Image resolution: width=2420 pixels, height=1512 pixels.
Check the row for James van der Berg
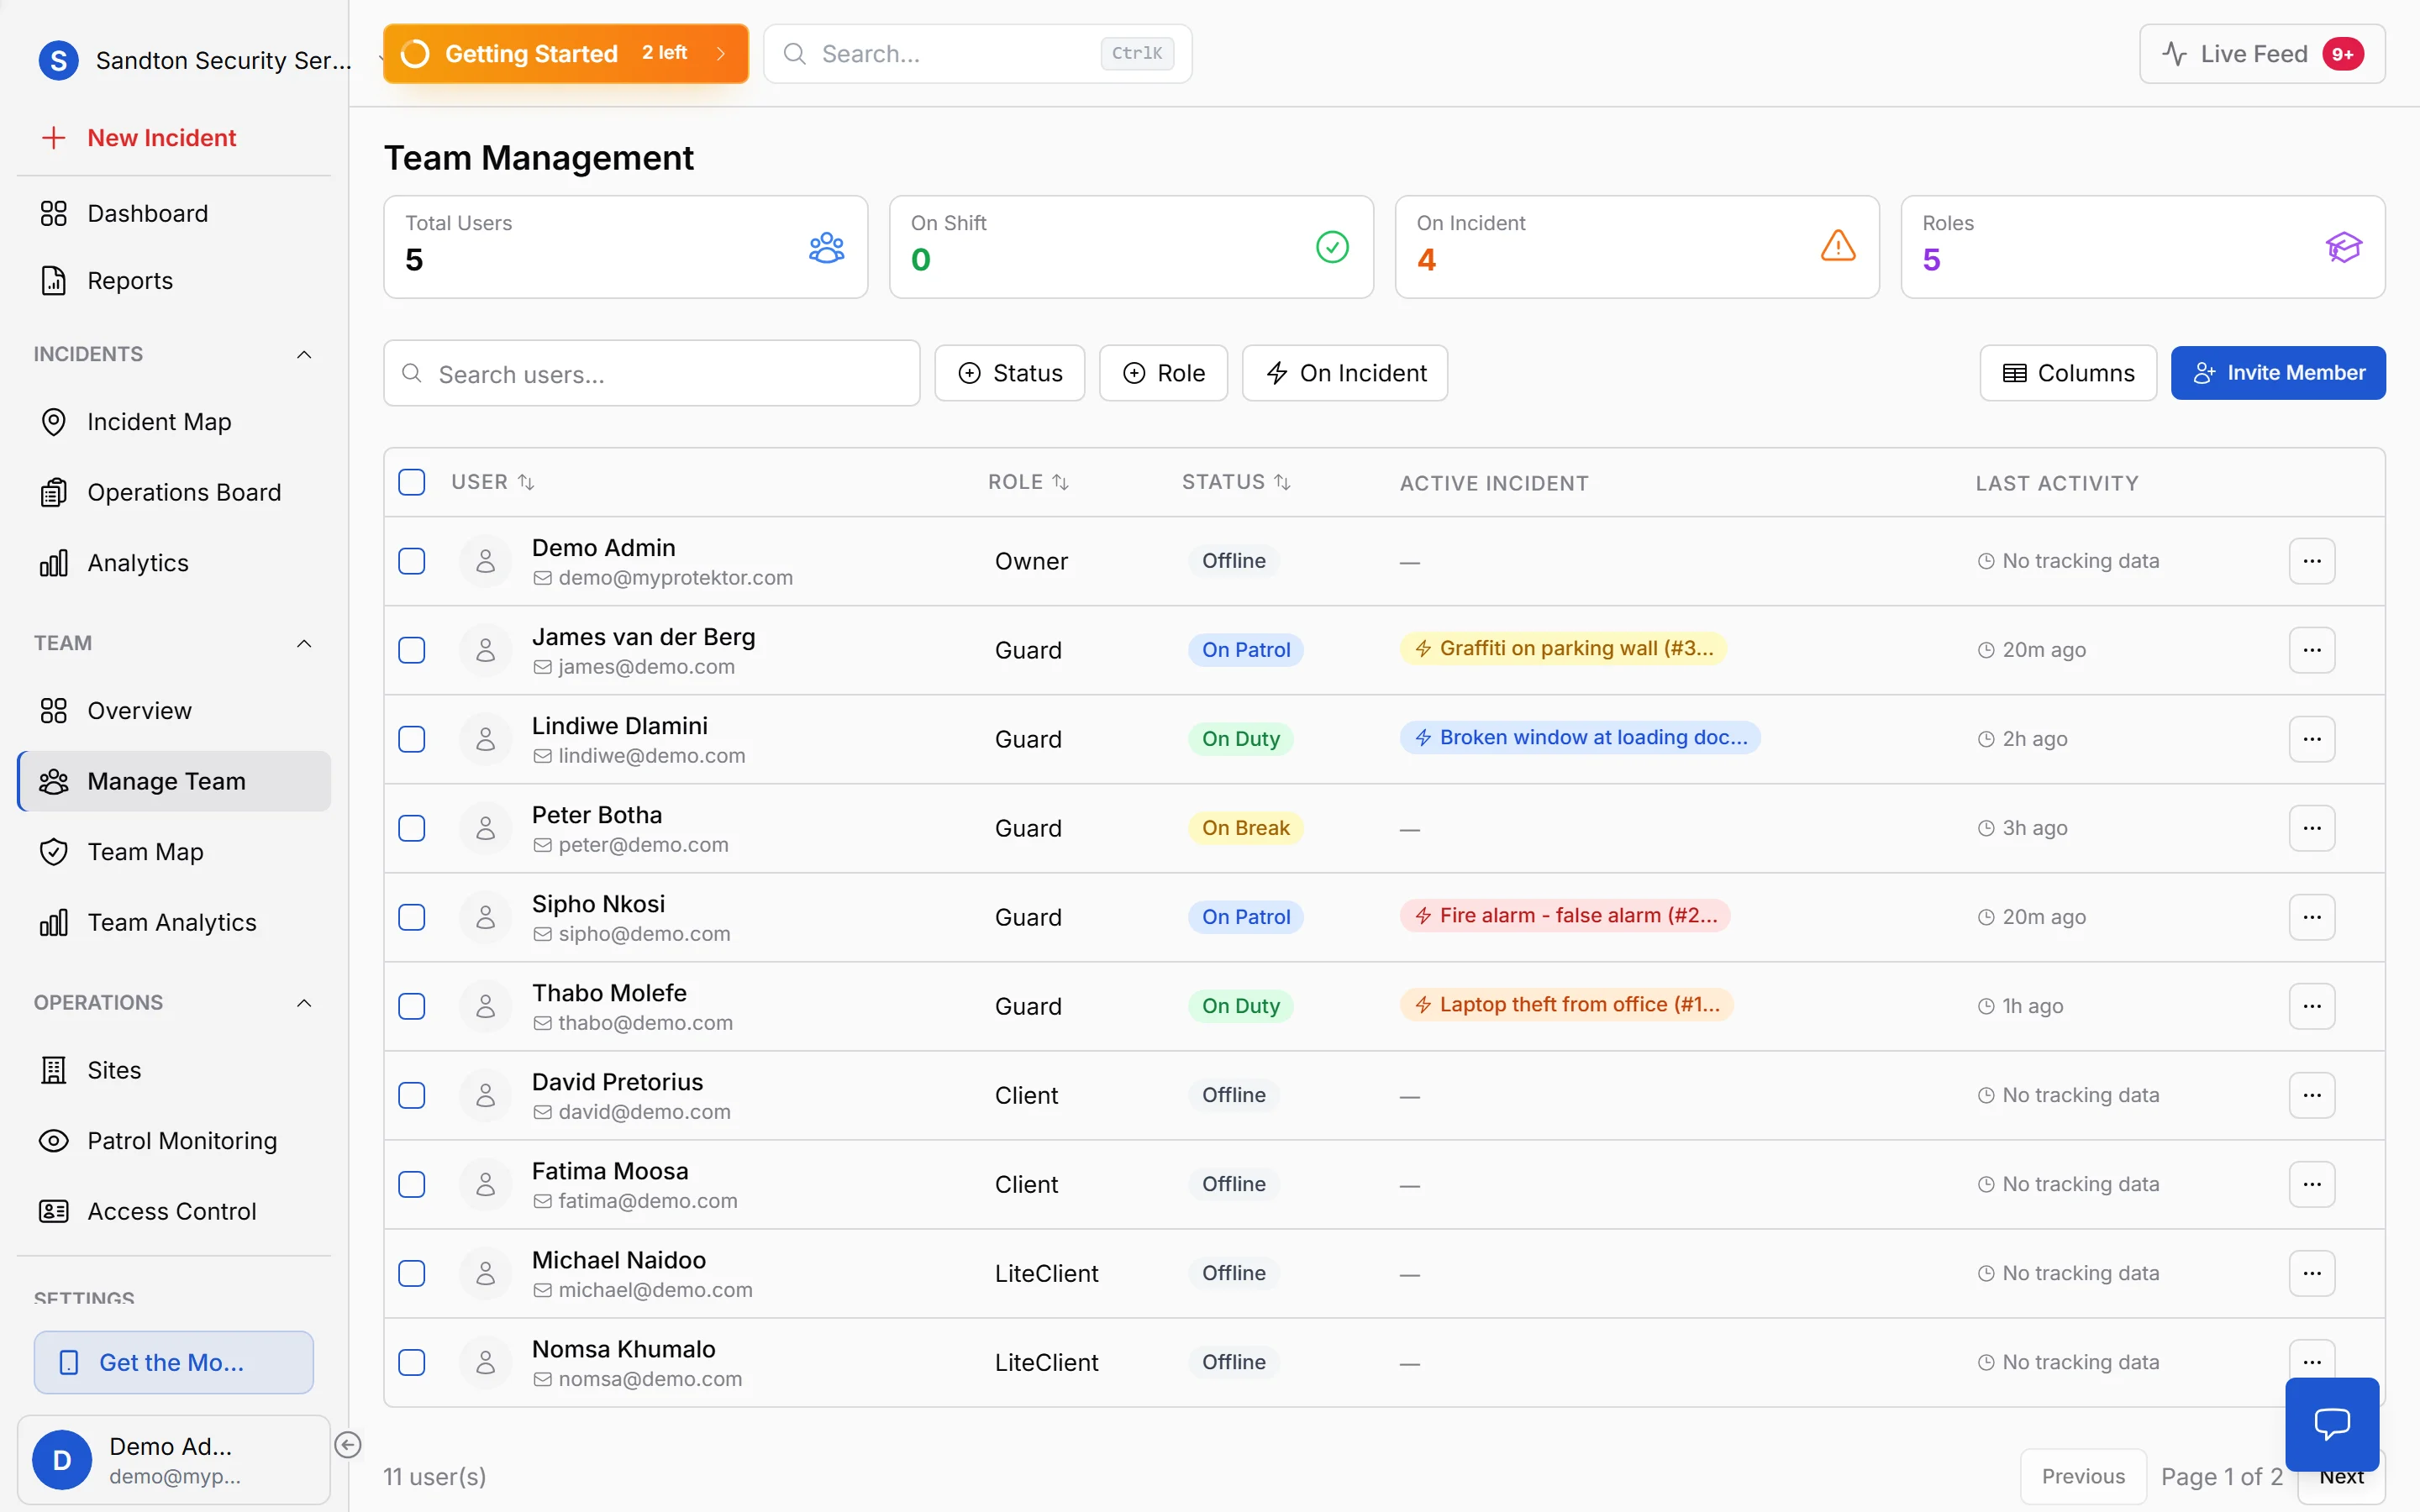click(412, 650)
